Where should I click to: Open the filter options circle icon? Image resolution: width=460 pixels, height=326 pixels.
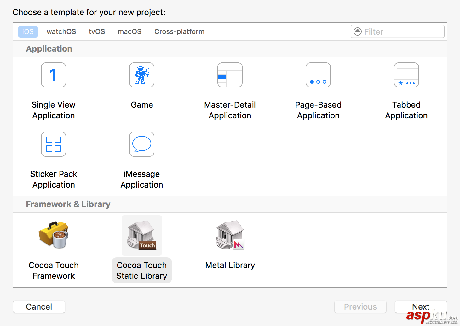(x=358, y=31)
